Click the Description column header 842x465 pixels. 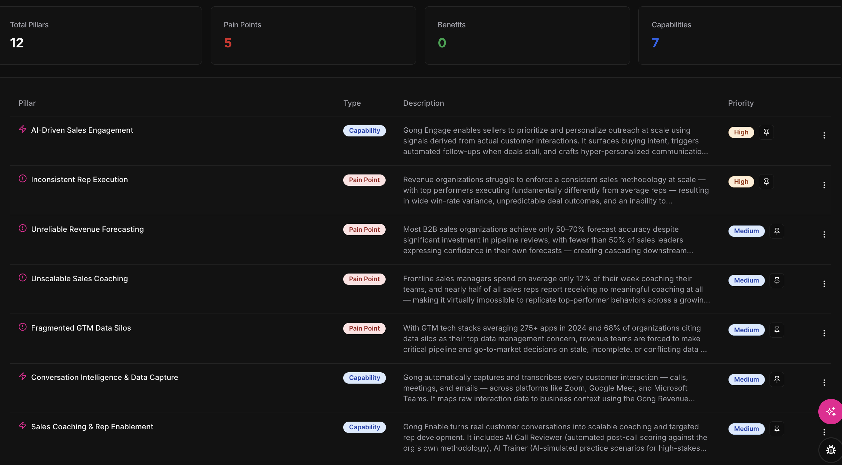point(424,103)
